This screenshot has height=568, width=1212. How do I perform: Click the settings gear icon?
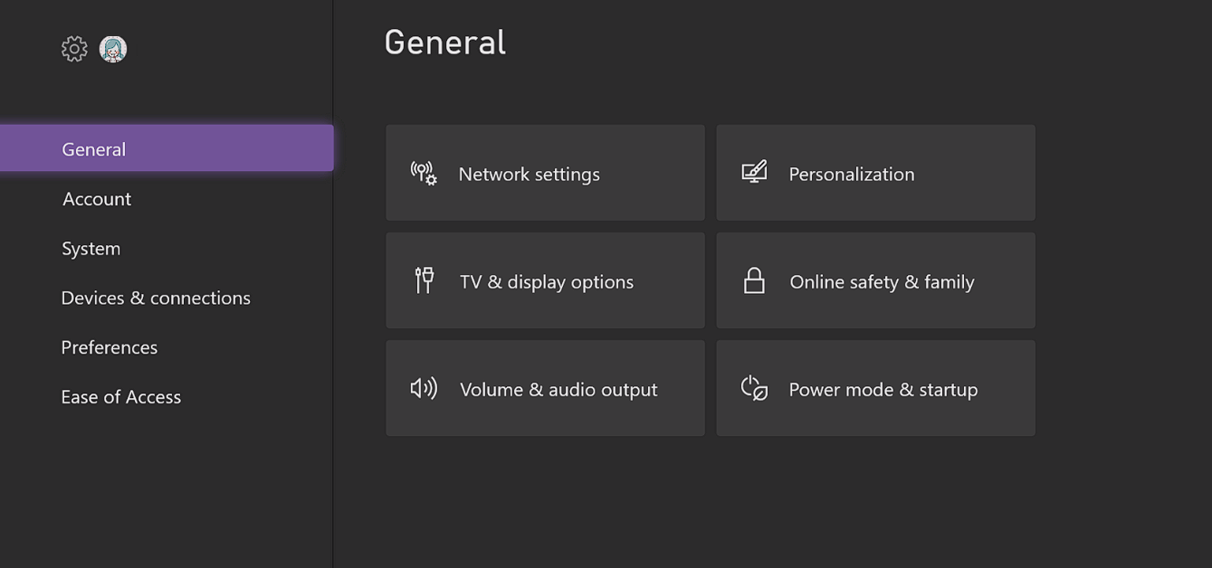pos(74,49)
